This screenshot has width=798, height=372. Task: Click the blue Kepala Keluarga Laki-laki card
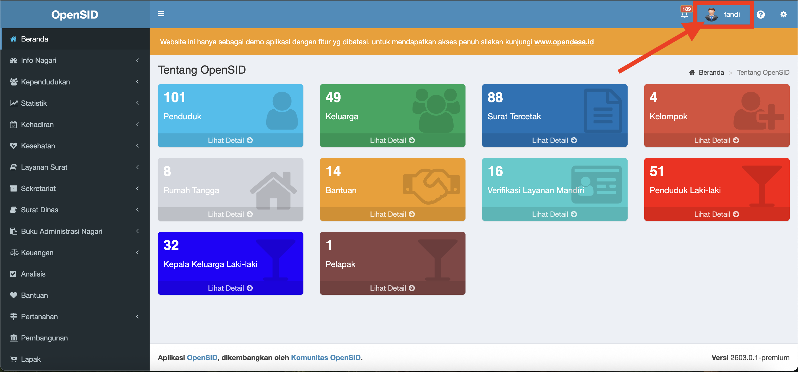point(230,257)
